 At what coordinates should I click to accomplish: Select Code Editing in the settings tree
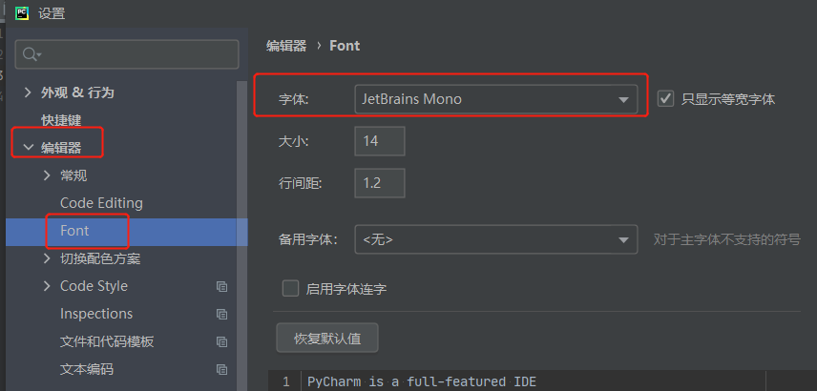pos(101,203)
